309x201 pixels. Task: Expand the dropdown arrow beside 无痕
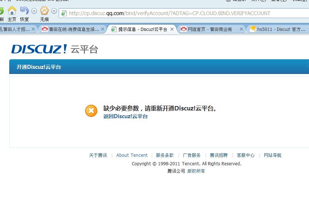(54, 11)
